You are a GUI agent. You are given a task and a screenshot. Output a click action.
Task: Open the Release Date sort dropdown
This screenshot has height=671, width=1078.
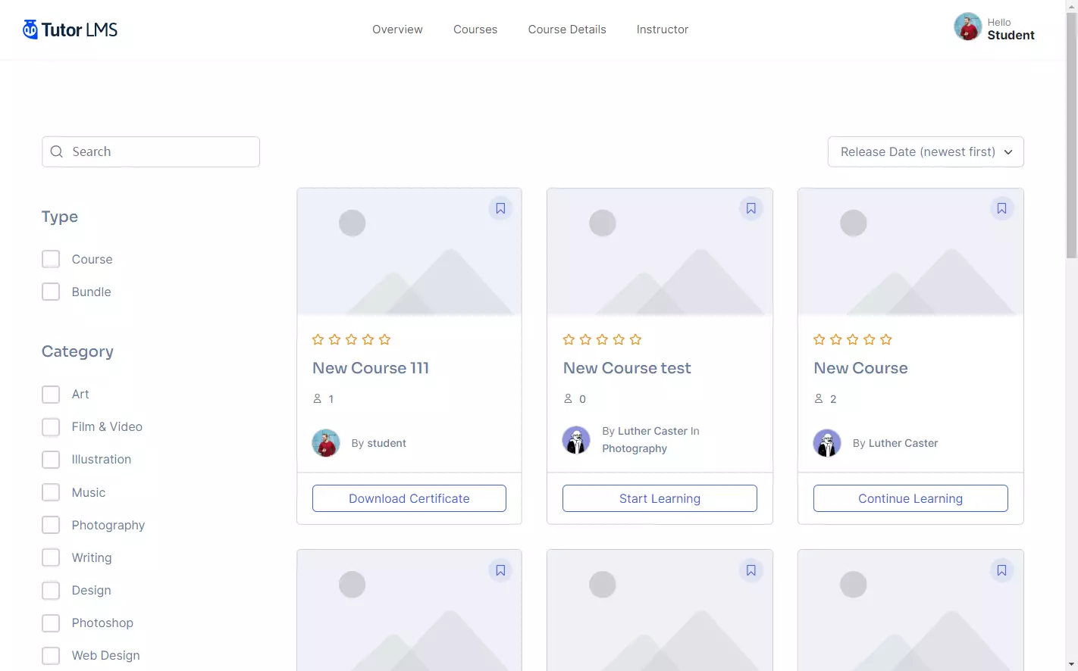click(x=926, y=151)
